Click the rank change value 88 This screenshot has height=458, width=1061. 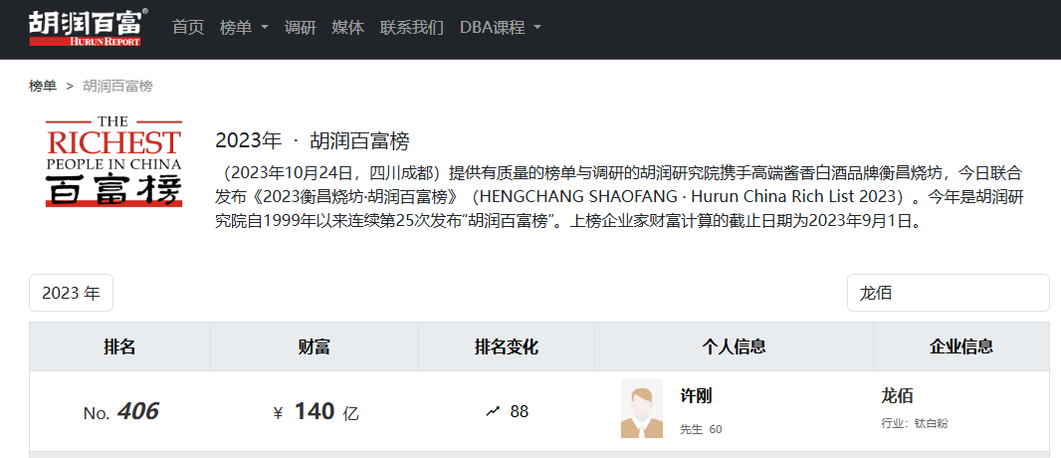(519, 411)
